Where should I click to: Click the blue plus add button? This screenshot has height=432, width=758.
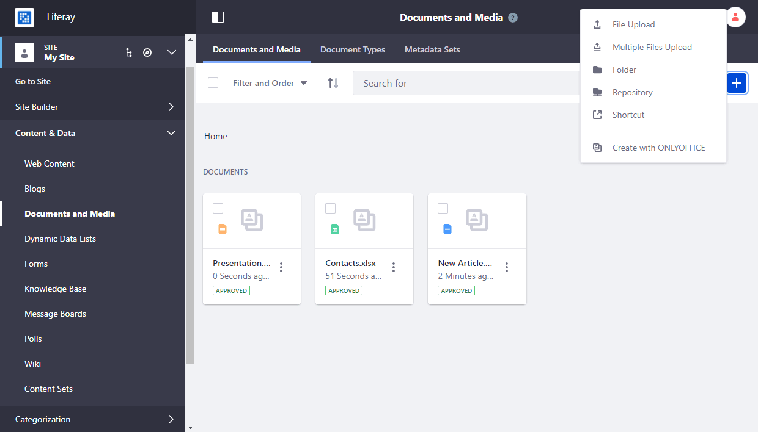pos(737,83)
